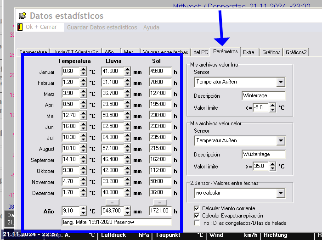Toggle Calcular Viento corriente checkbox

[197, 208]
